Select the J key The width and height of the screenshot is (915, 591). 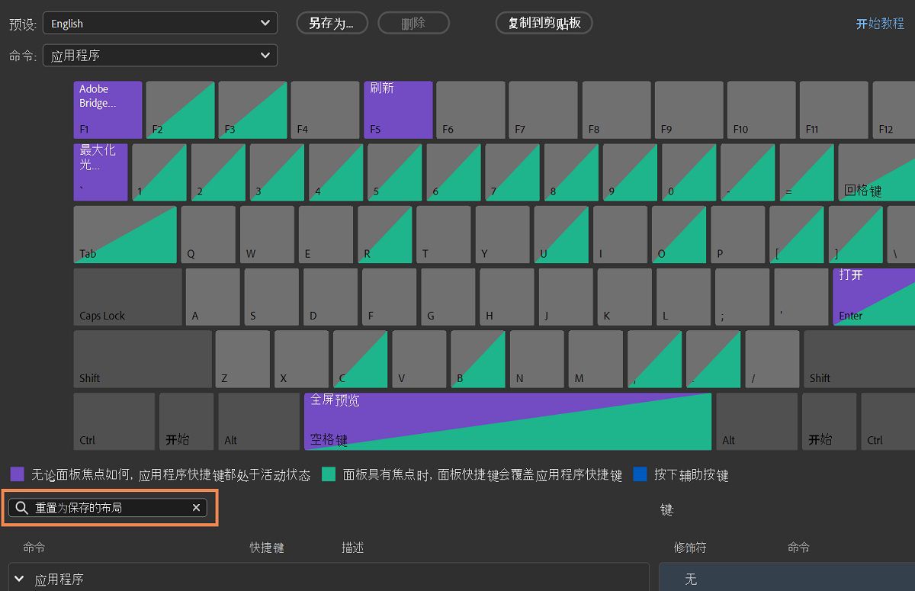[566, 297]
